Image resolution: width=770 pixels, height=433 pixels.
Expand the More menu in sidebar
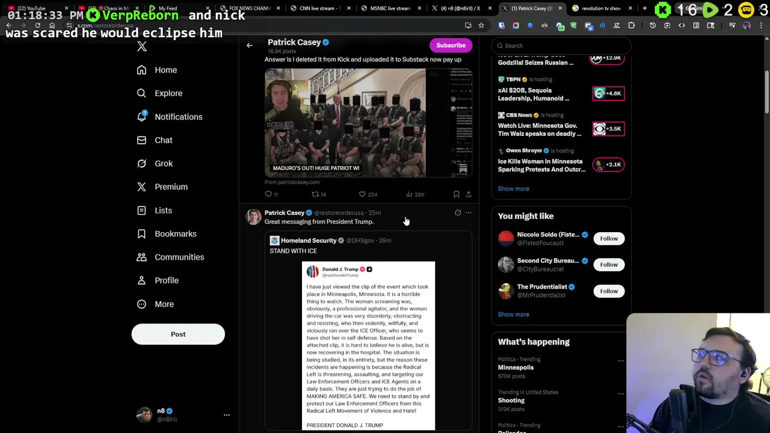pos(155,304)
